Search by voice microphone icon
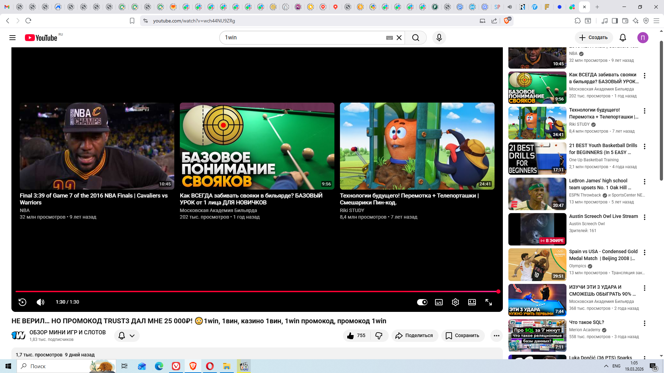Image resolution: width=664 pixels, height=373 pixels. [x=439, y=38]
